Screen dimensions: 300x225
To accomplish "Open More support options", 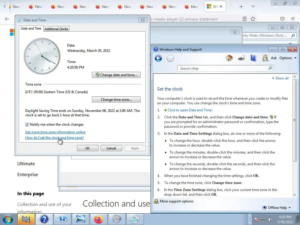I will click(x=176, y=201).
